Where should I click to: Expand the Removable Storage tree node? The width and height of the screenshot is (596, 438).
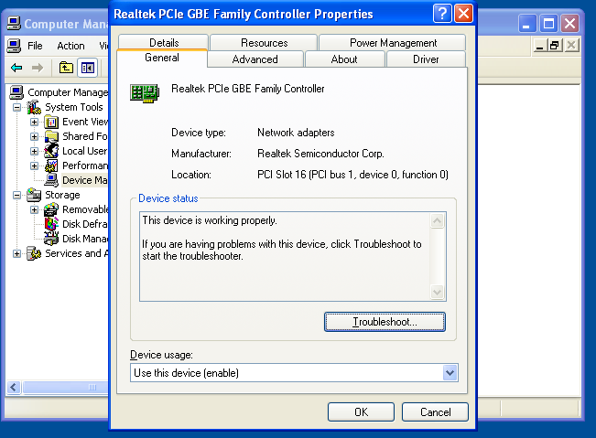[x=34, y=209]
